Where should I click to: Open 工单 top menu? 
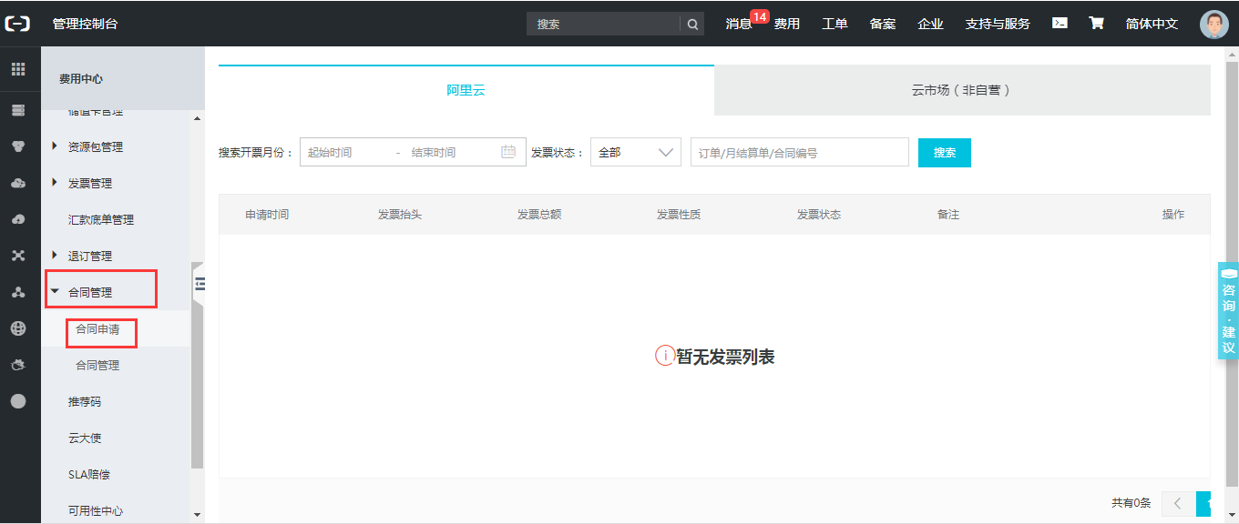[835, 25]
